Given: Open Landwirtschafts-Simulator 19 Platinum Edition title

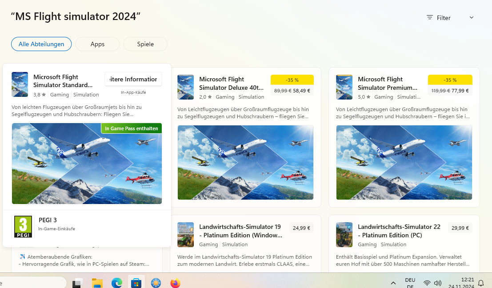Looking at the screenshot, I should click(240, 231).
